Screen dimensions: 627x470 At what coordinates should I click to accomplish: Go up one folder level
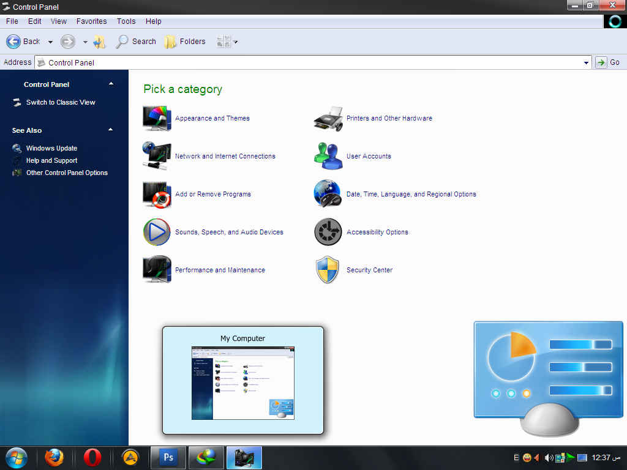[x=99, y=42]
